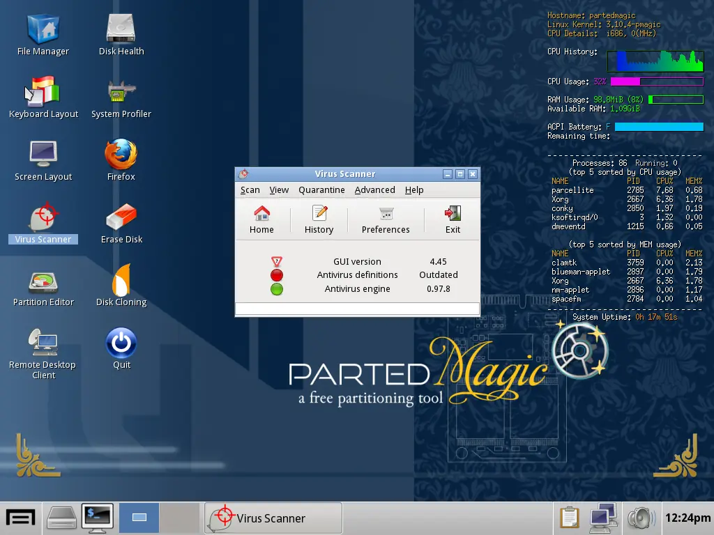Click the Exit toolbar button

[453, 219]
